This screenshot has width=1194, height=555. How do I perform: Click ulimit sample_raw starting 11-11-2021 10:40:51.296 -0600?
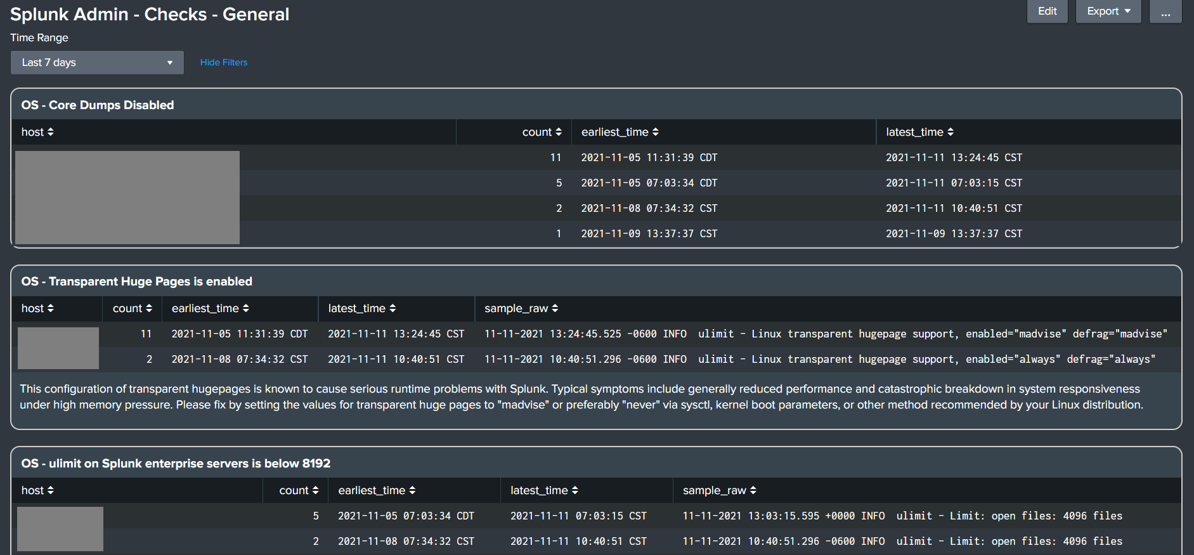902,541
